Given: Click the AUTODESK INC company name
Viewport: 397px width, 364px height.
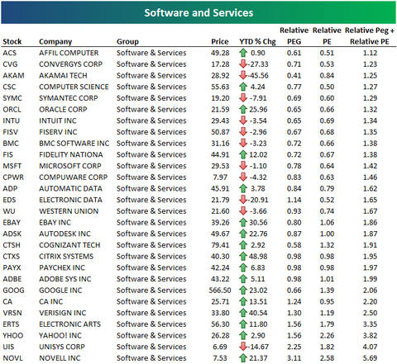Looking at the screenshot, I should (65, 234).
